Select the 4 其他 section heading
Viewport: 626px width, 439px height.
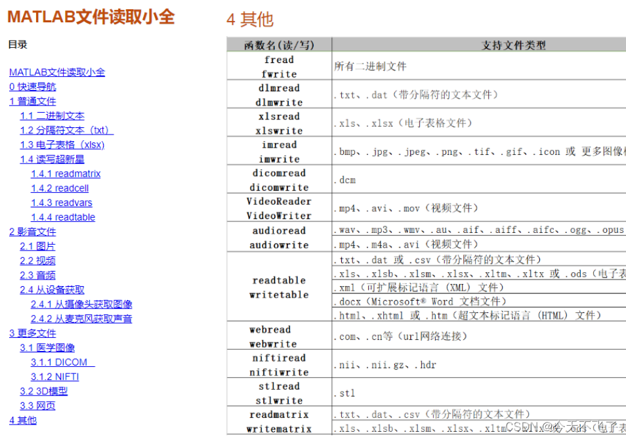[x=250, y=19]
